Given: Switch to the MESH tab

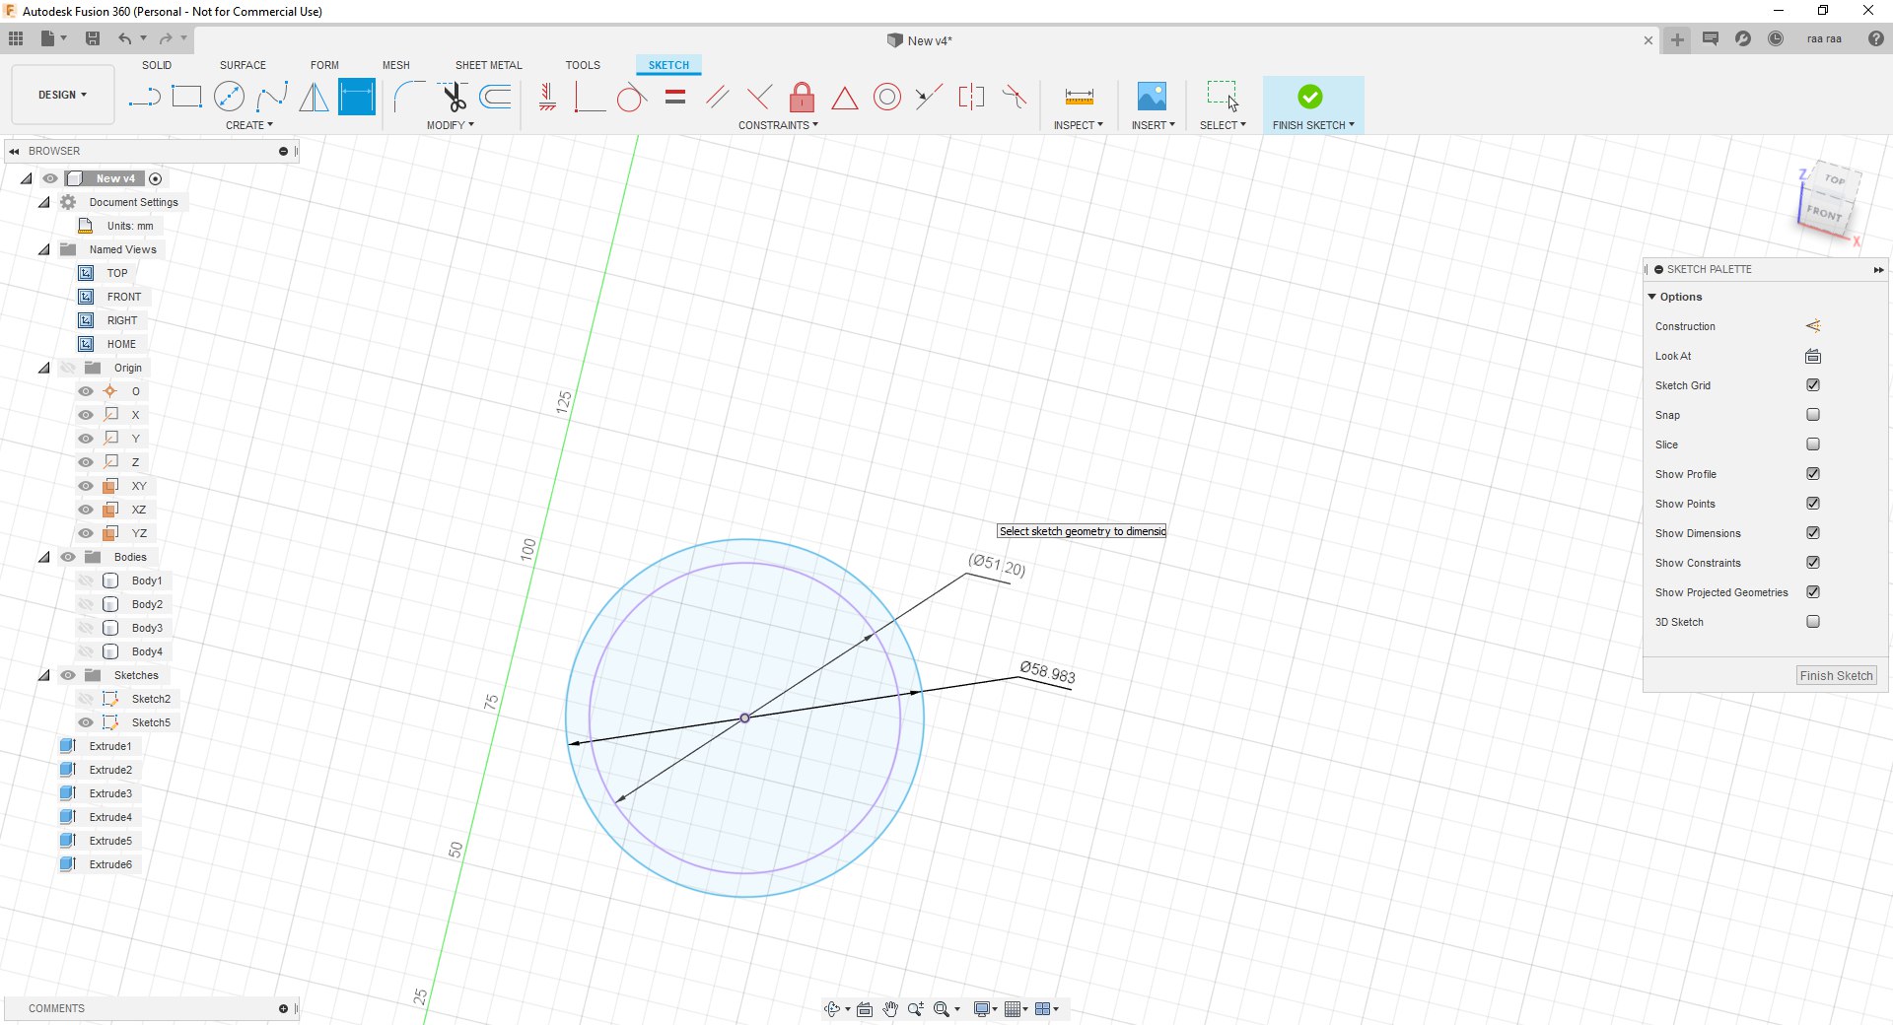Looking at the screenshot, I should pyautogui.click(x=396, y=65).
